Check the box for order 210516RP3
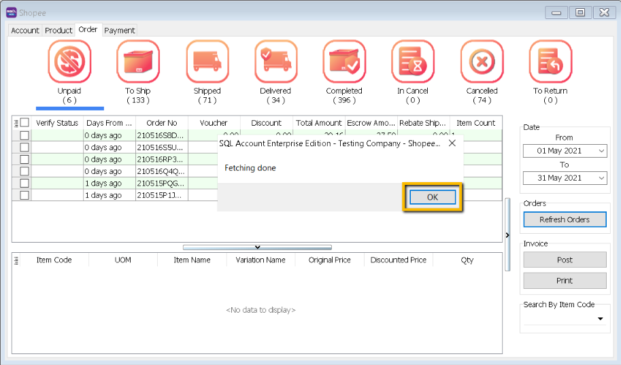 pos(24,160)
